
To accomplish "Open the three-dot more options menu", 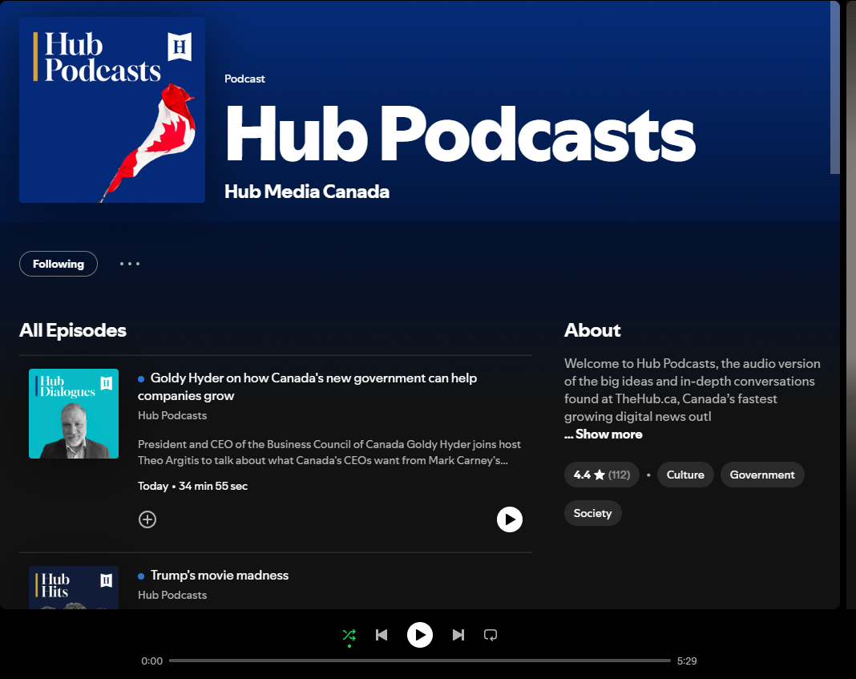I will pos(130,264).
